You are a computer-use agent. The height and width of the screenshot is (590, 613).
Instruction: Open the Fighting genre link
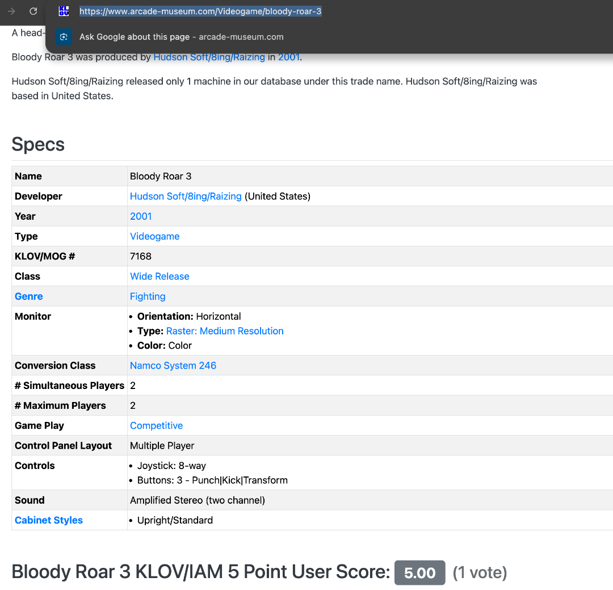[148, 296]
